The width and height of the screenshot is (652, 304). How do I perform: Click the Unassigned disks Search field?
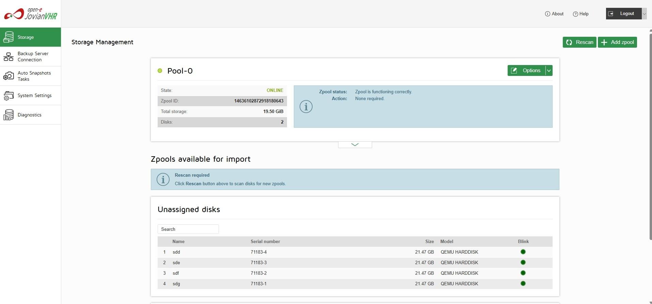(x=188, y=229)
